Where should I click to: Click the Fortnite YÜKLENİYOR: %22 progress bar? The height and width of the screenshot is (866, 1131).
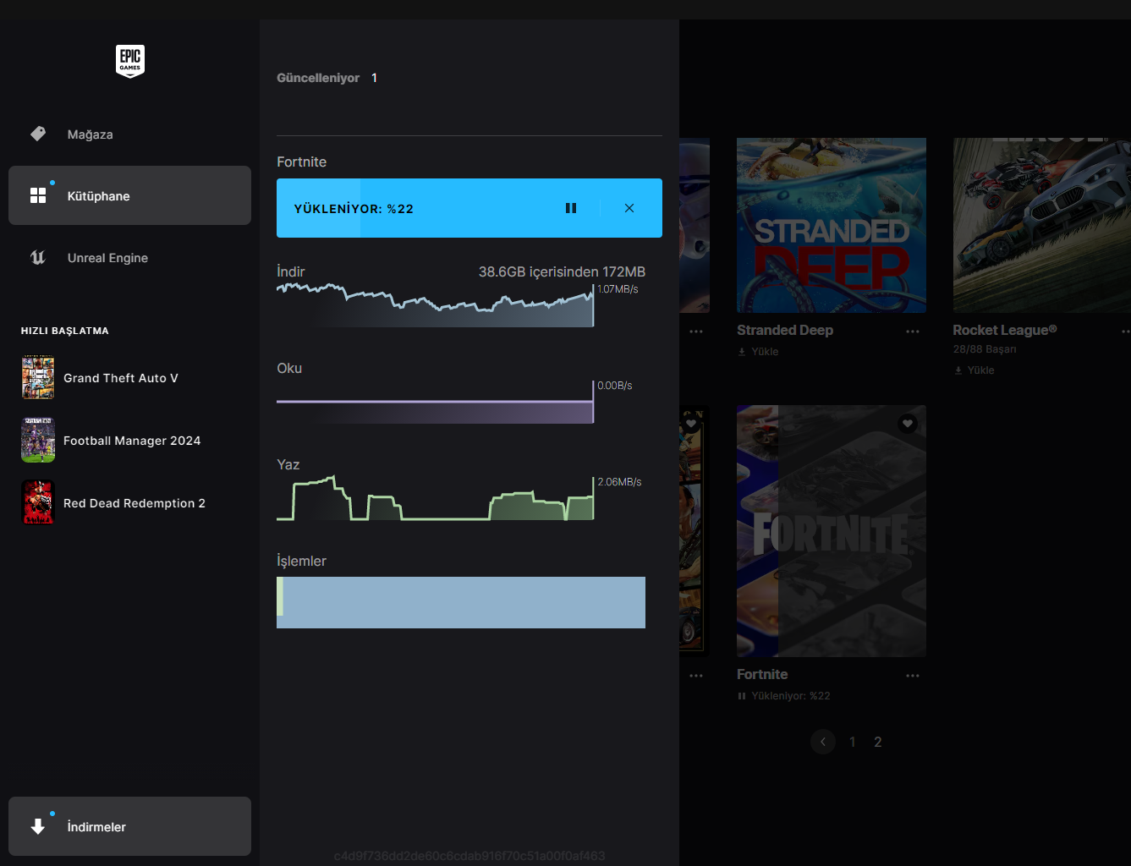tap(469, 208)
